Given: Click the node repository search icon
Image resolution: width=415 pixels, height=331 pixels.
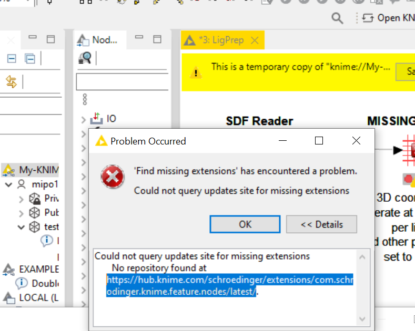Looking at the screenshot, I should [85, 58].
